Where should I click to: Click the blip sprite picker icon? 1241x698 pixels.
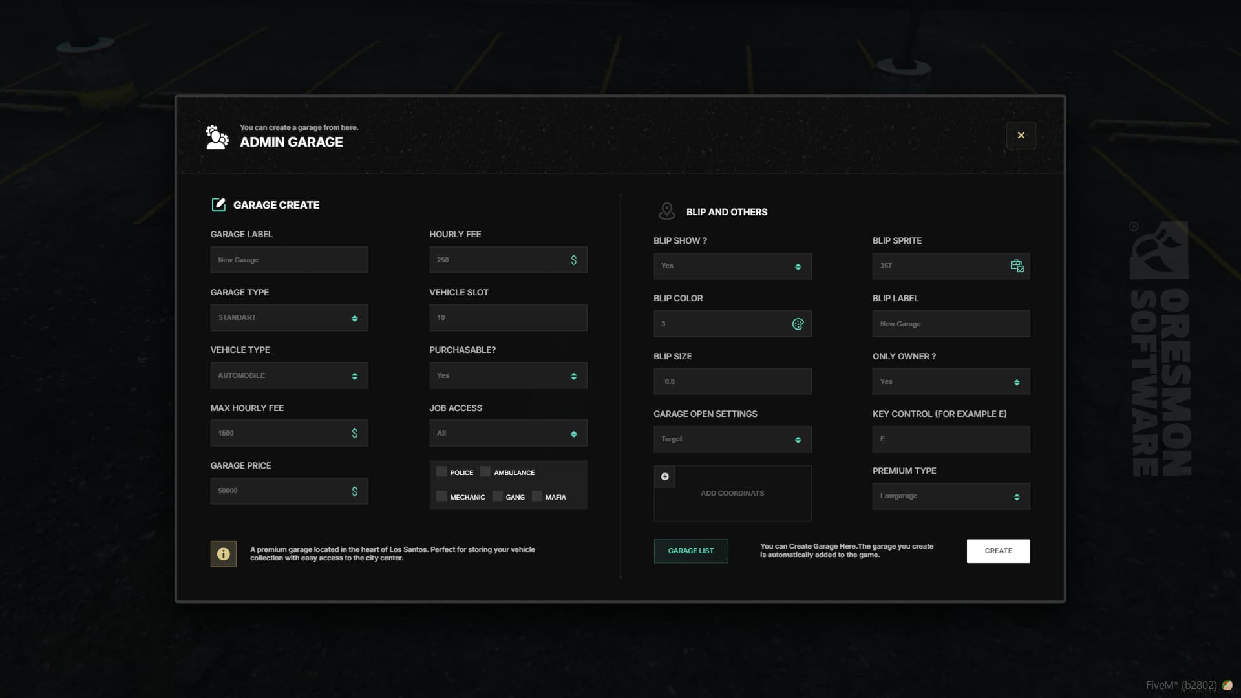[1017, 266]
